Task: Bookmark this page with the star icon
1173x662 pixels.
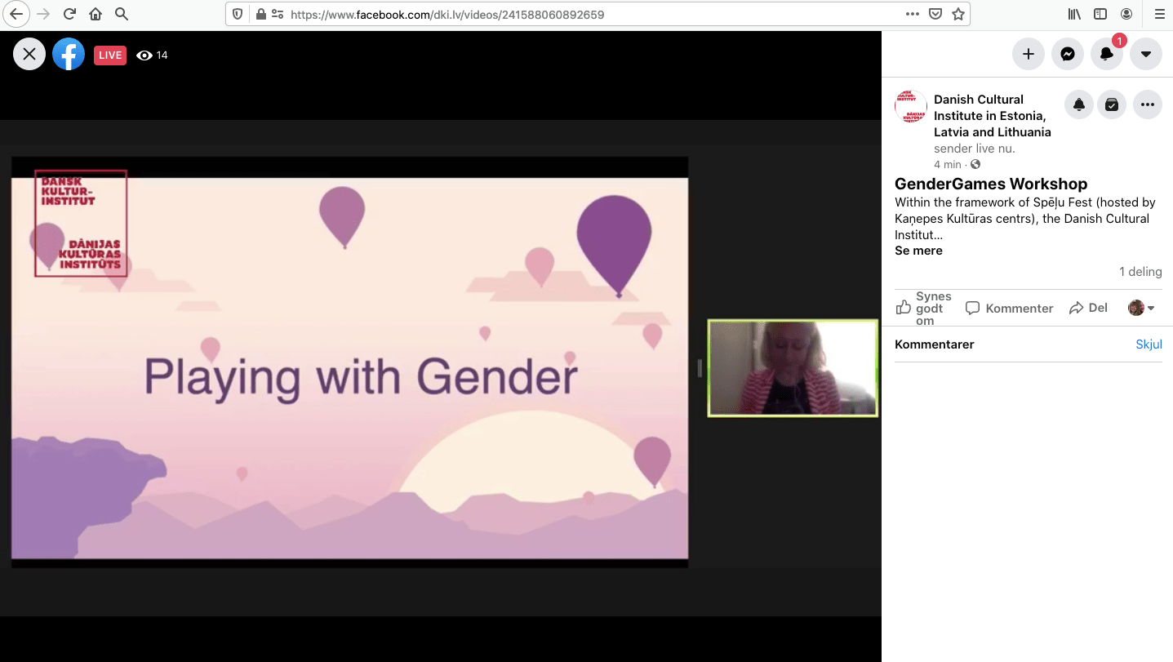Action: click(958, 14)
